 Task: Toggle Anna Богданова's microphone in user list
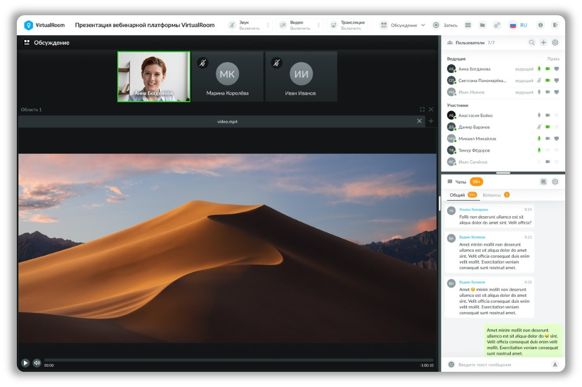pos(539,69)
